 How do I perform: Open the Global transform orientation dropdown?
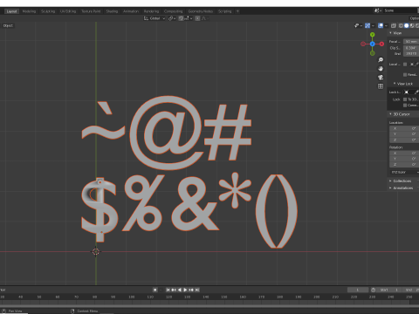pos(155,18)
